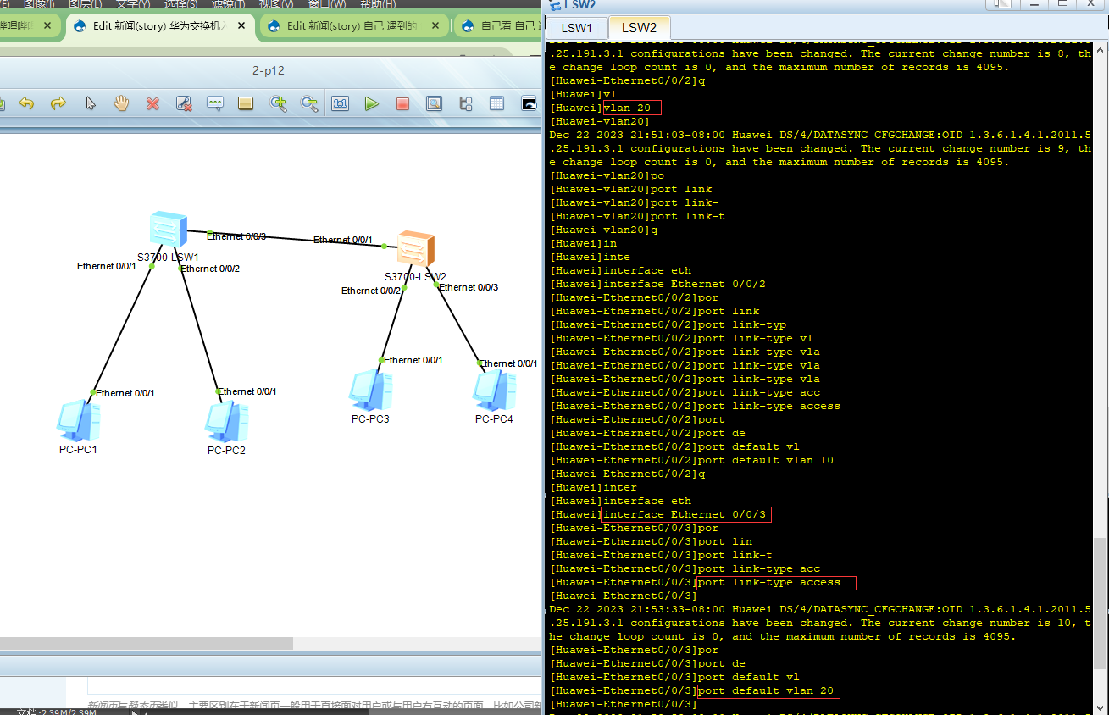This screenshot has height=715, width=1109.
Task: Click the 2-p12 document title
Action: pyautogui.click(x=269, y=70)
